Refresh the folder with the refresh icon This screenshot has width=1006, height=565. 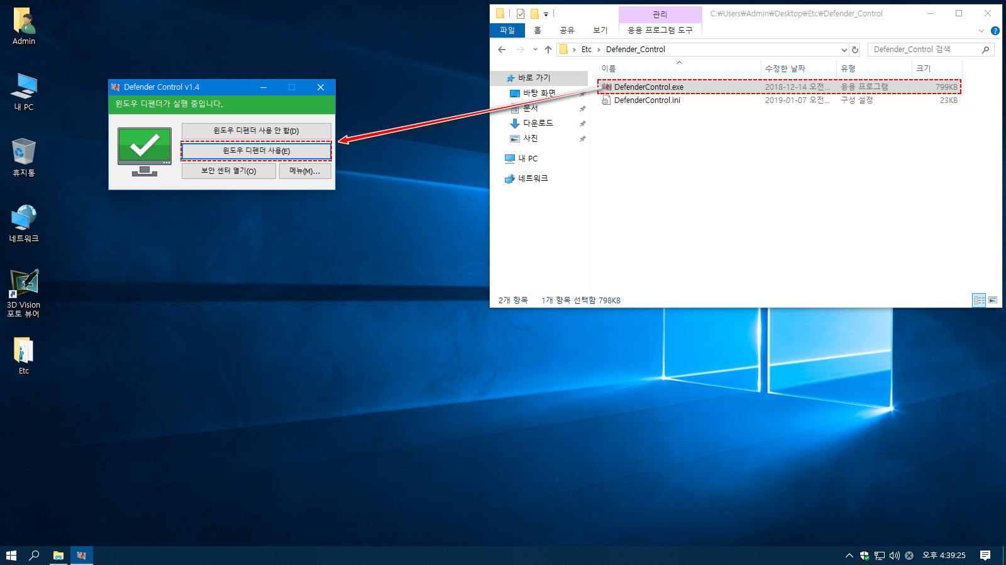coord(855,50)
